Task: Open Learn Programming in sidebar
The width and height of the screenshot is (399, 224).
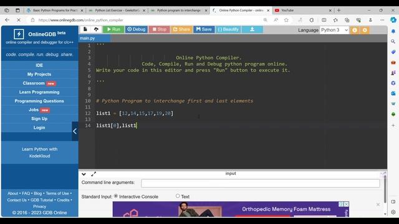Action: click(x=39, y=92)
